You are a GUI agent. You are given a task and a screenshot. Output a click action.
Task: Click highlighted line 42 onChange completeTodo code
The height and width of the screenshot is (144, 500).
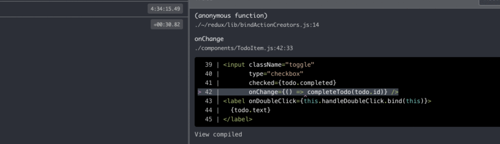[x=298, y=92]
